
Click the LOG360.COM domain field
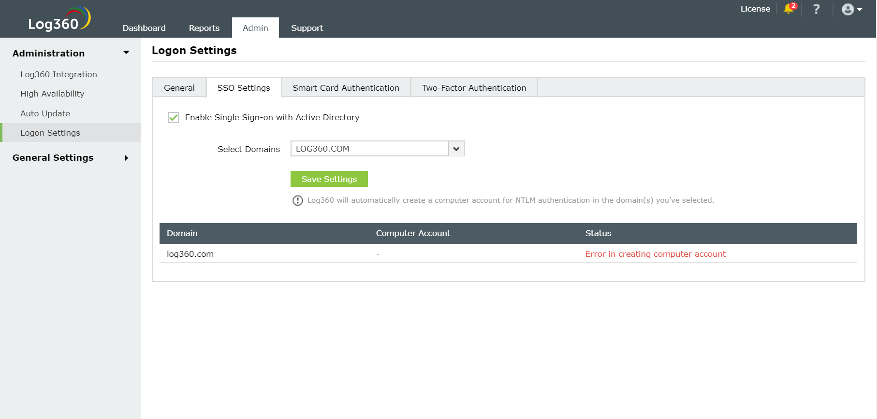click(x=369, y=149)
